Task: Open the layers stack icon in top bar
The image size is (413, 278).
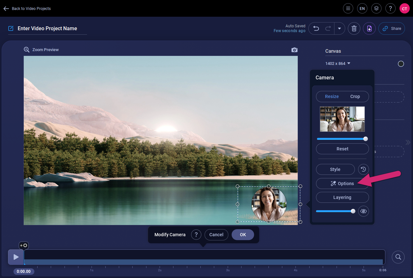Action: click(x=376, y=9)
